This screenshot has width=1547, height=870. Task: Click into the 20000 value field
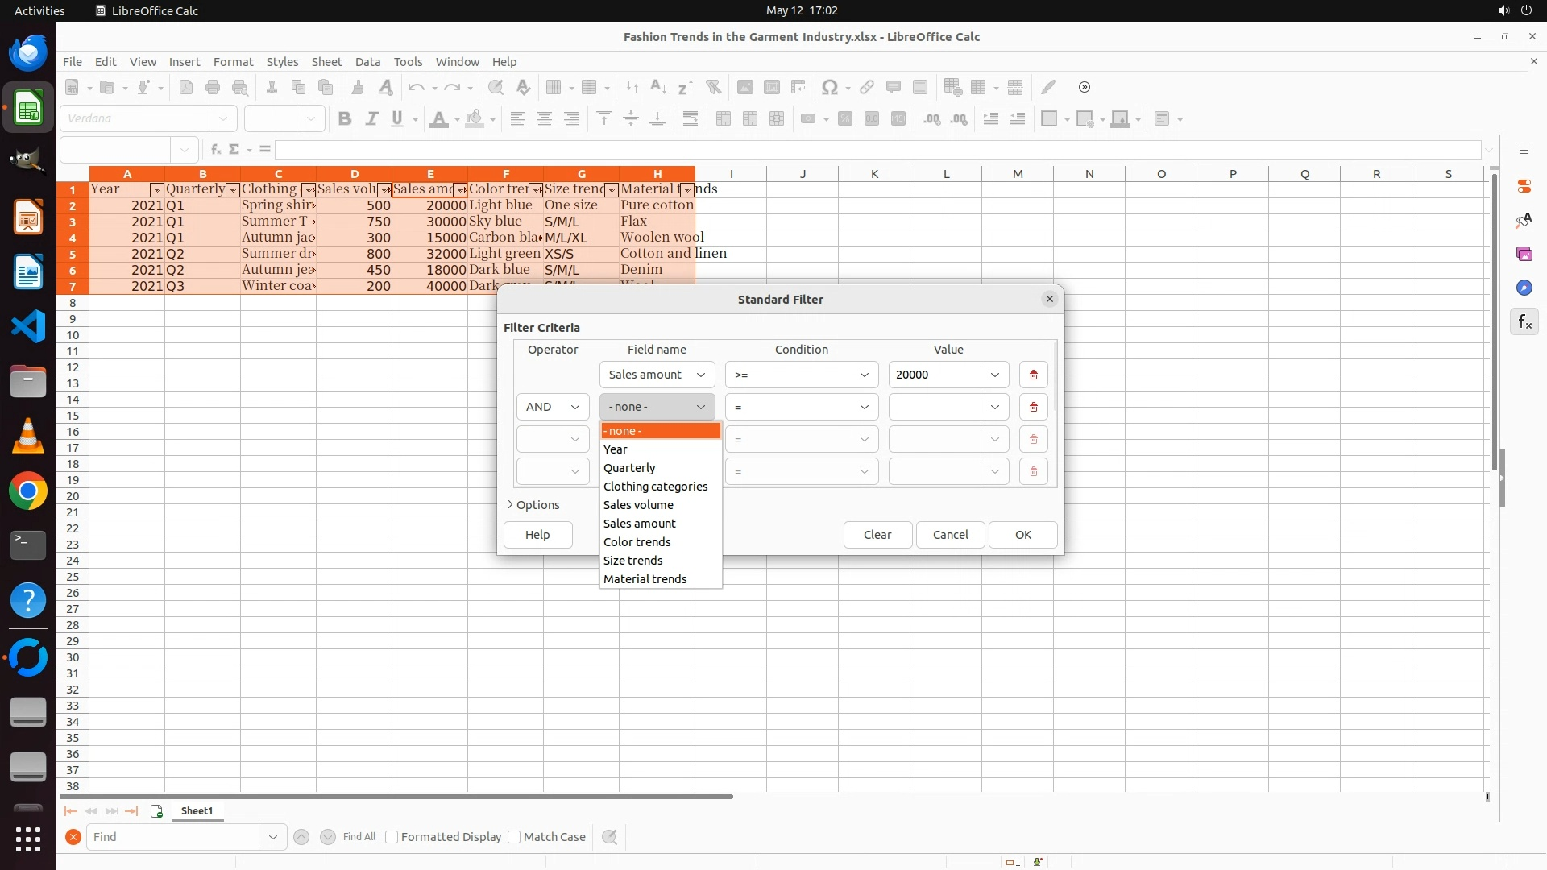coord(935,375)
